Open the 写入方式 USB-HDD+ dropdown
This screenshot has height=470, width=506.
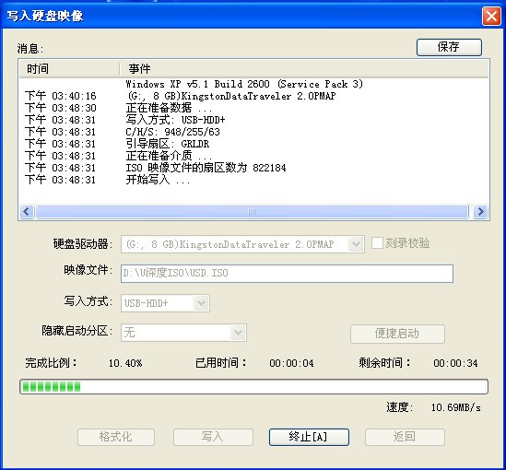pos(201,303)
